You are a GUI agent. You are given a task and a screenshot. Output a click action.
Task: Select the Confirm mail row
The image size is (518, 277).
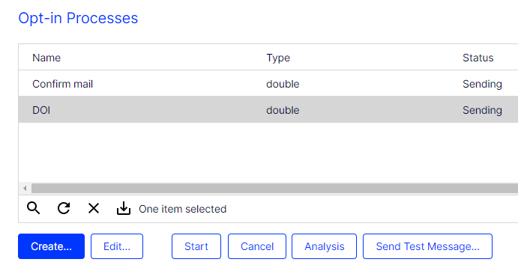coord(268,84)
